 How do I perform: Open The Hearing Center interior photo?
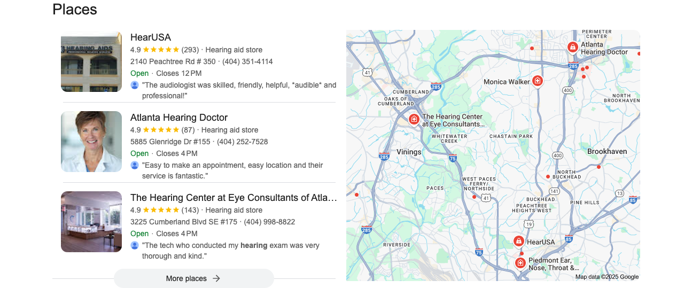pos(91,222)
